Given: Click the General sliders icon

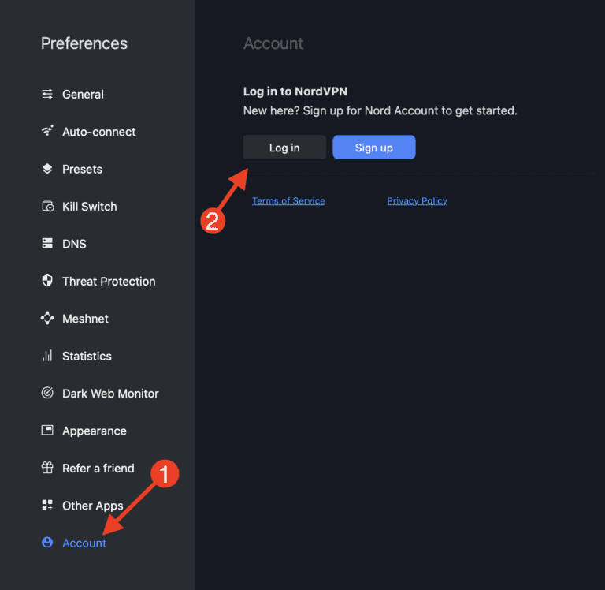Looking at the screenshot, I should coord(47,94).
